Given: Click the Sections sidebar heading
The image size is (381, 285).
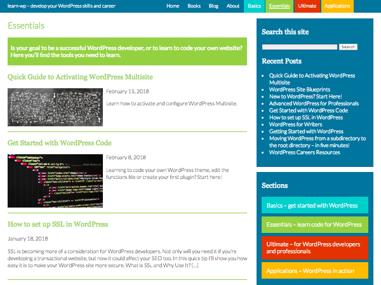Looking at the screenshot, I should (274, 185).
